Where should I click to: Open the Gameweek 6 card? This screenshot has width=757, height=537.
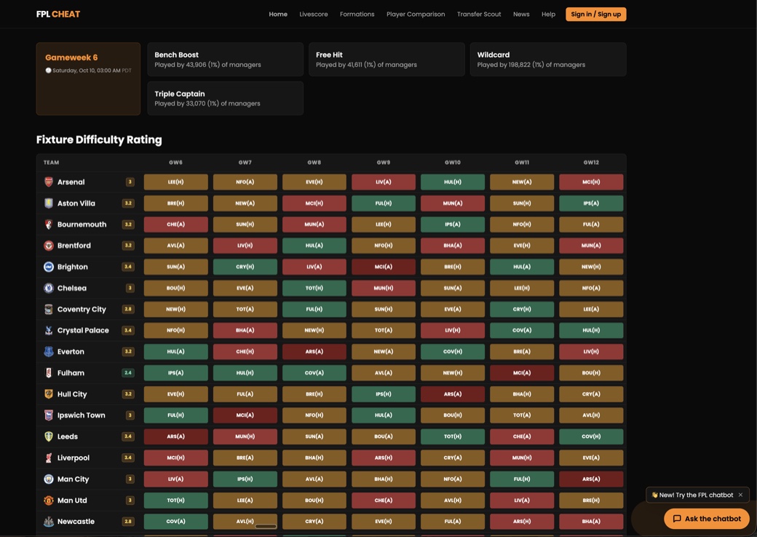pos(88,79)
